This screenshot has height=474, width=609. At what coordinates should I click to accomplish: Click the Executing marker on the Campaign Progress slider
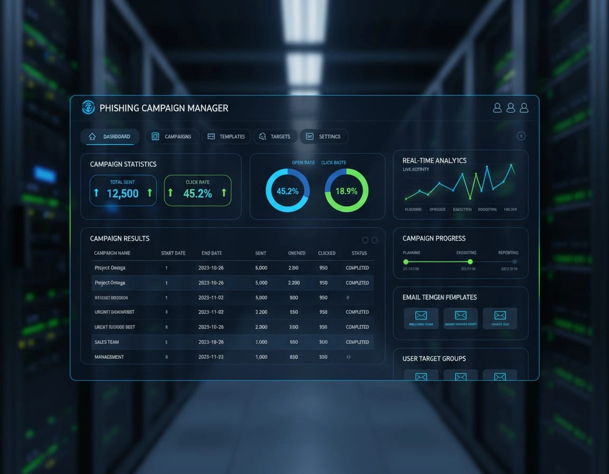470,261
